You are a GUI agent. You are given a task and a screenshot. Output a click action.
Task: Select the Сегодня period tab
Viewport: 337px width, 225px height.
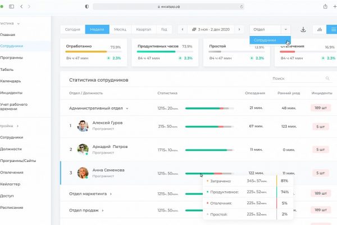72,29
